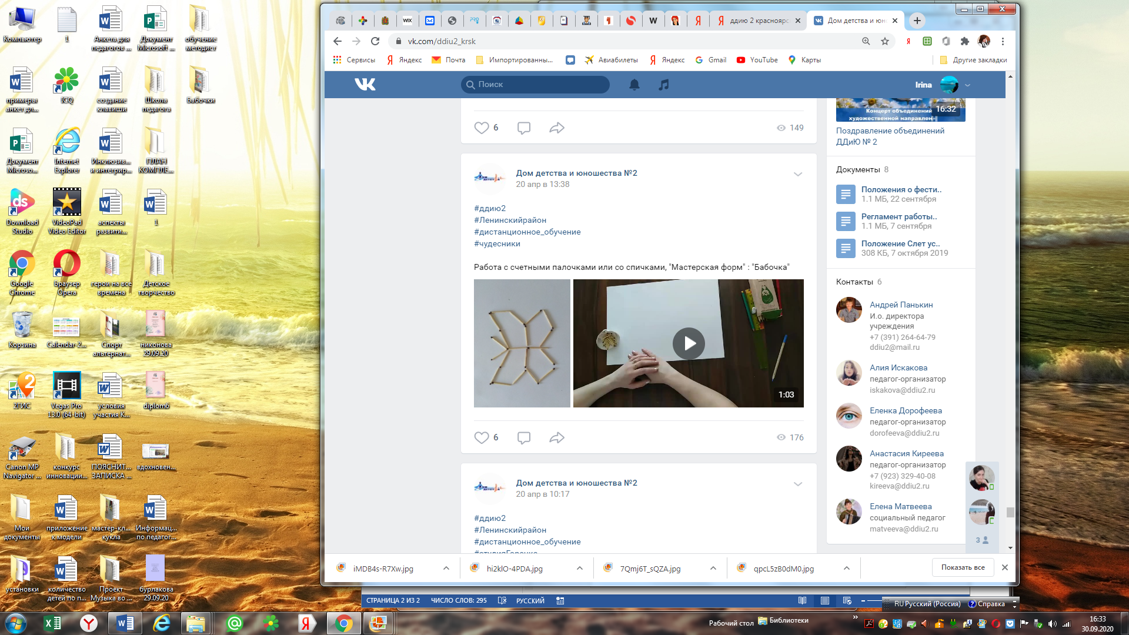The width and height of the screenshot is (1129, 635).
Task: Click the VK logo in header
Action: 365,85
